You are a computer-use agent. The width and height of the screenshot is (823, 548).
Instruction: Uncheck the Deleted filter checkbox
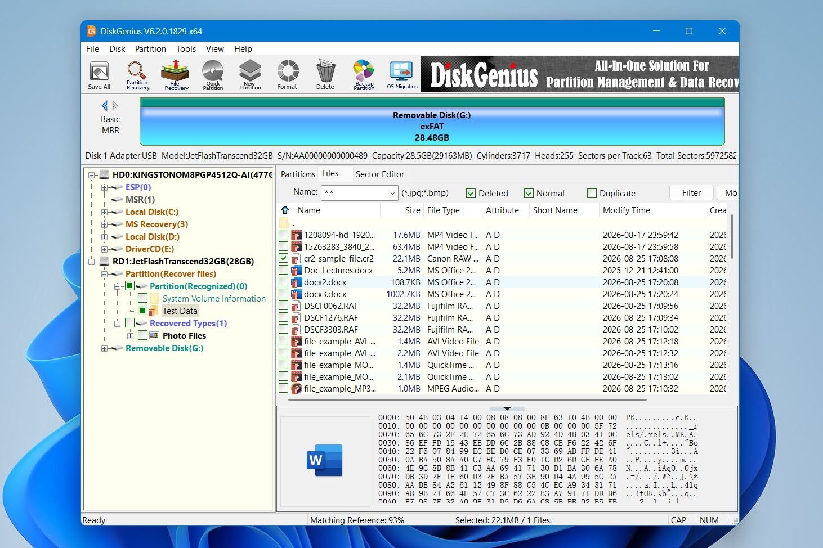tap(471, 194)
